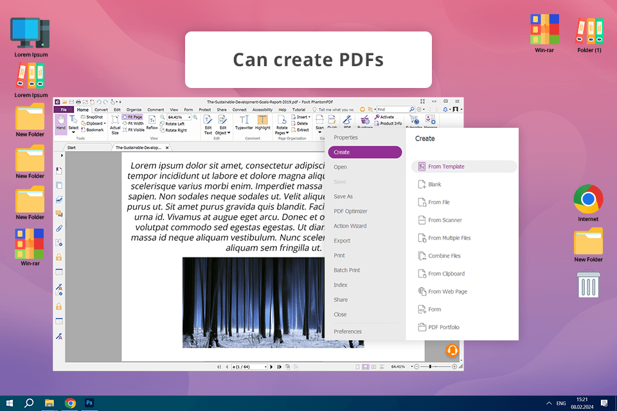This screenshot has height=411, width=617.
Task: Click Combine Files in the Create list
Action: click(444, 256)
